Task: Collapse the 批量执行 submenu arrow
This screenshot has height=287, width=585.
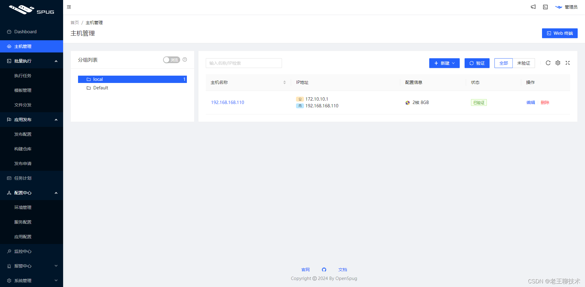Action: point(56,61)
